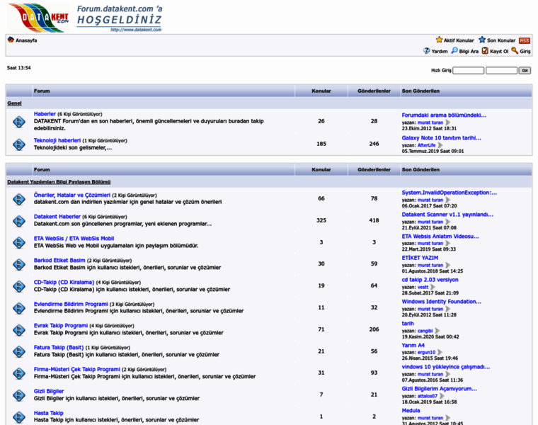
Task: Click the Hızlı Giriş username field
Action: pos(469,70)
